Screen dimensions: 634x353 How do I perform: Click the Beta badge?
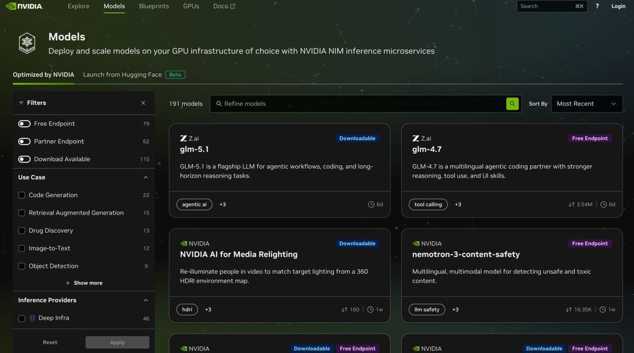pyautogui.click(x=175, y=75)
